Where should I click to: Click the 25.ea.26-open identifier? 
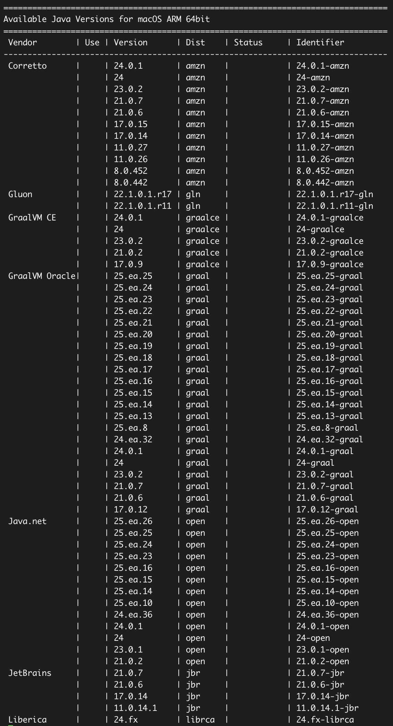327,521
